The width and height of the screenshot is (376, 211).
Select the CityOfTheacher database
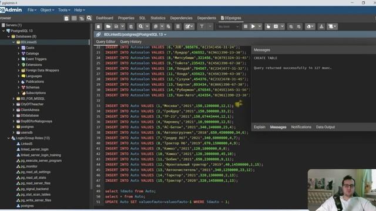tap(32, 104)
